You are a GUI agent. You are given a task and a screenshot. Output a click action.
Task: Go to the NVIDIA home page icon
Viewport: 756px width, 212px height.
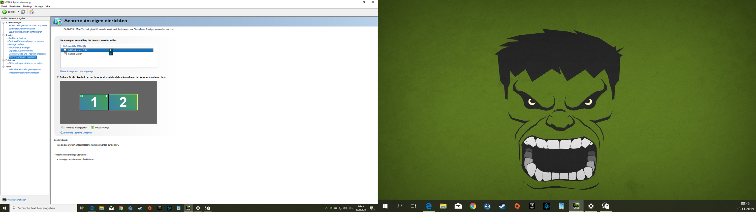point(32,12)
